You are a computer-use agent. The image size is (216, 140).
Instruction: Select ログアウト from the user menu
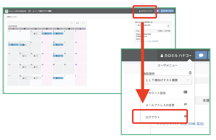(x=152, y=117)
